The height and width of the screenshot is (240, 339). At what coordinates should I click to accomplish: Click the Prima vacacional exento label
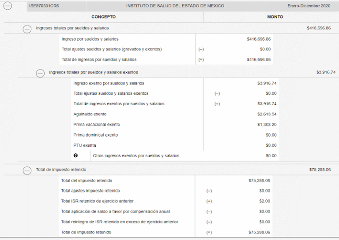[97, 125]
